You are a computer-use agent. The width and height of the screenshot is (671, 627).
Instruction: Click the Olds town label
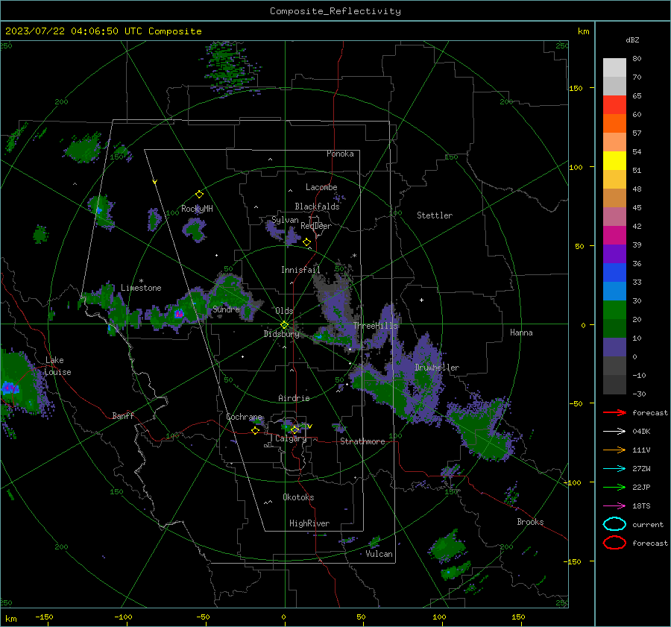click(x=284, y=311)
